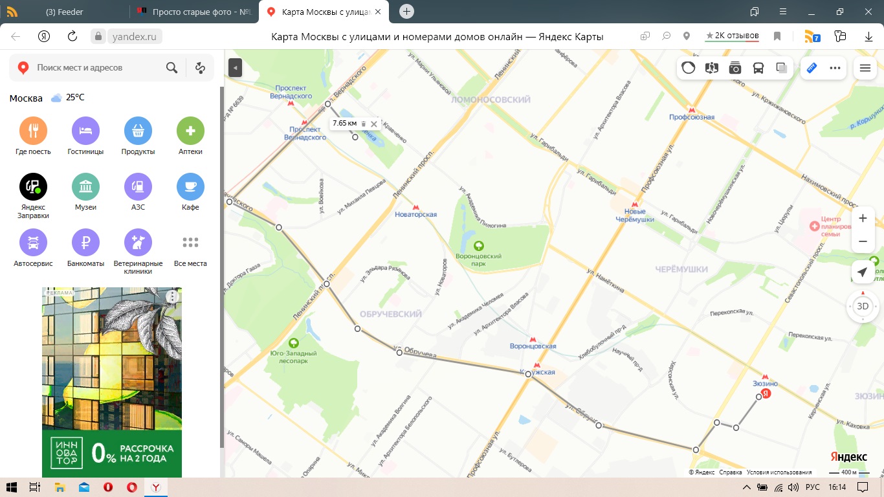This screenshot has width=884, height=497.
Task: Expand 'Все места' to see all categories
Action: pyautogui.click(x=190, y=243)
